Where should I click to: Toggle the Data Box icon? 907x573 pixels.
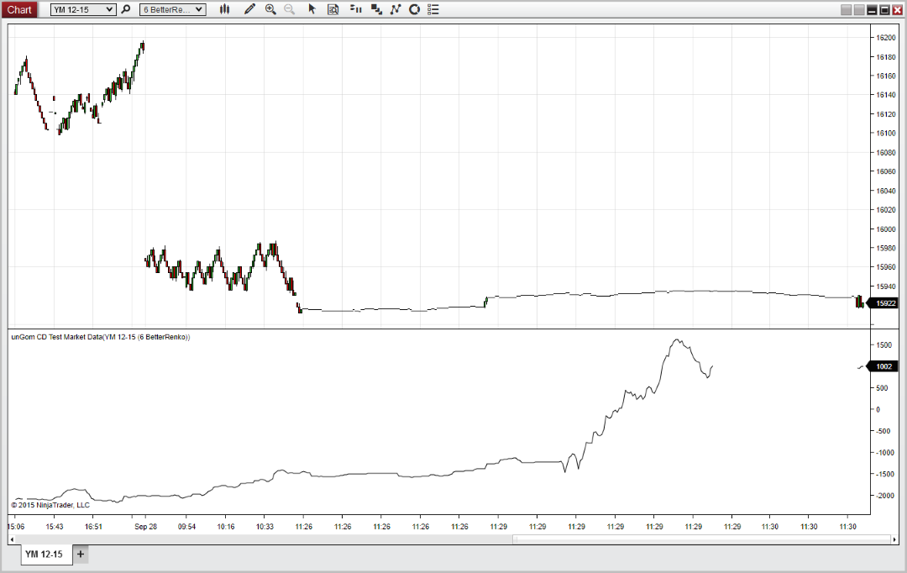(333, 9)
